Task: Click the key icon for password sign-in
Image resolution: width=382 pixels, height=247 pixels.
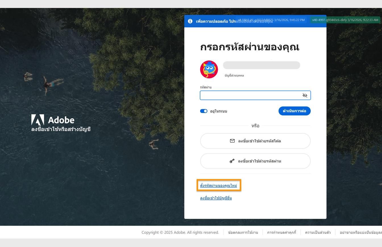Action: 232,160
